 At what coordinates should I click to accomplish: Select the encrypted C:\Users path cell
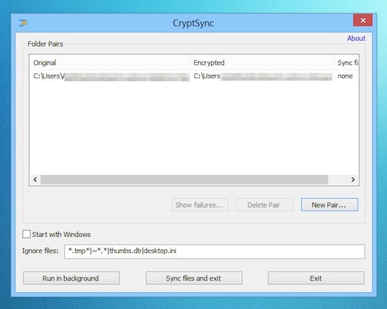(262, 76)
